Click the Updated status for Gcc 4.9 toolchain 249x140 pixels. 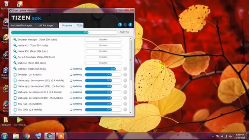point(103,57)
